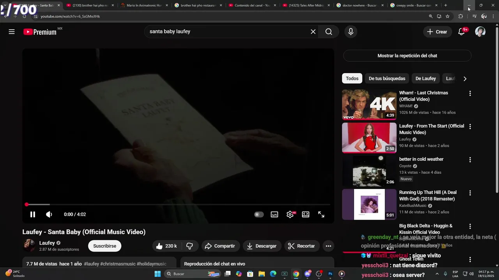Open Microsoft Edge from the taskbar
Screen dimensions: 499x280
(273, 274)
